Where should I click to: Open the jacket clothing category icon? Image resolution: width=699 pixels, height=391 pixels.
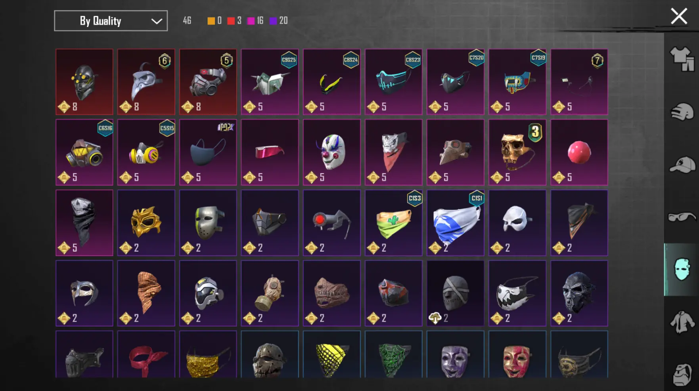(682, 322)
